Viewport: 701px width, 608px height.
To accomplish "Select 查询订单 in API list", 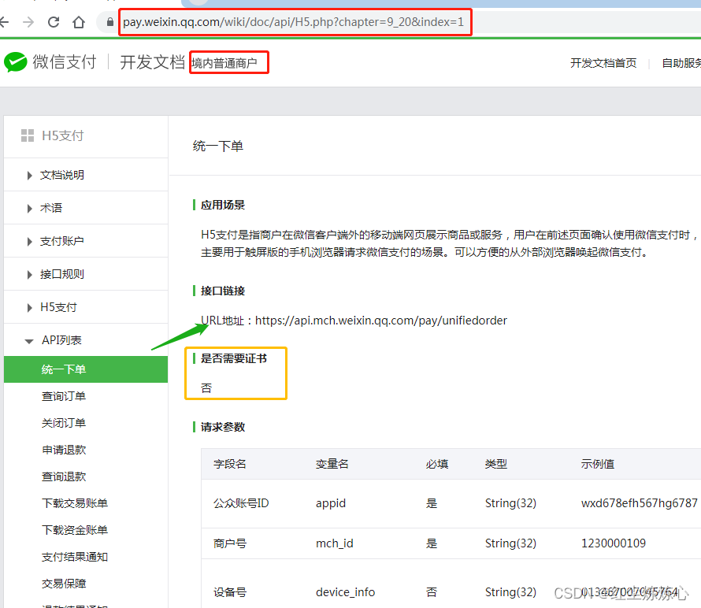I will (x=64, y=396).
